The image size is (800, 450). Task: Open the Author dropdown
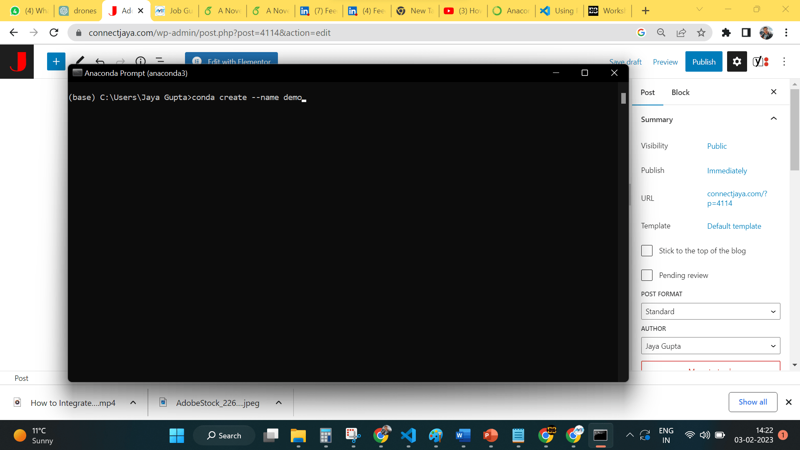pyautogui.click(x=710, y=345)
